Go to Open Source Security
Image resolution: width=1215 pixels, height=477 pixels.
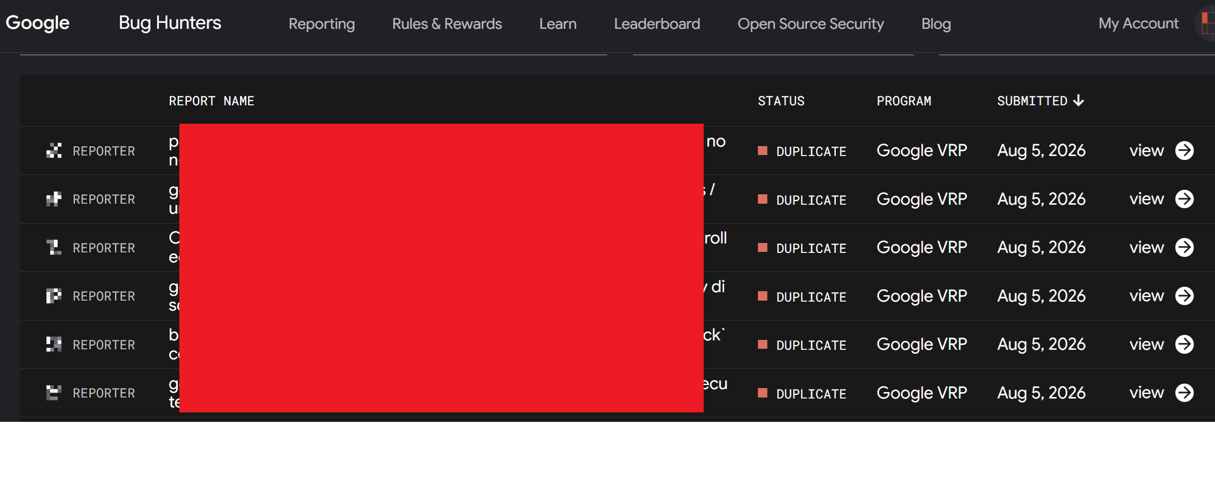click(x=810, y=24)
